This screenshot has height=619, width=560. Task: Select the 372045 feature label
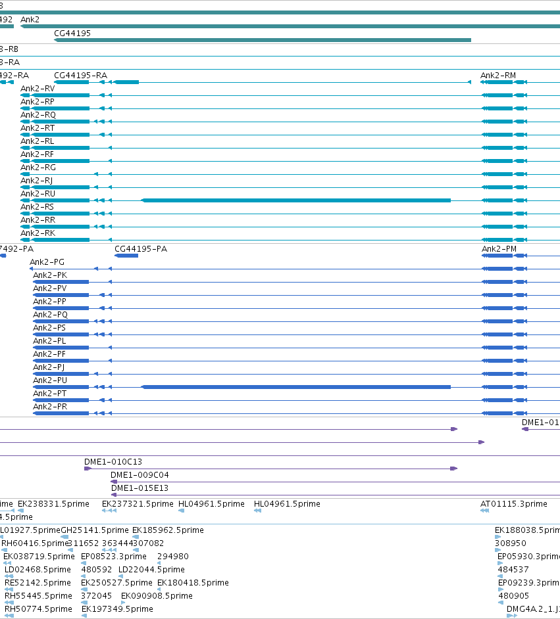point(97,596)
